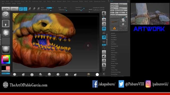Expand the Geometry subpalette

click(x=113, y=35)
